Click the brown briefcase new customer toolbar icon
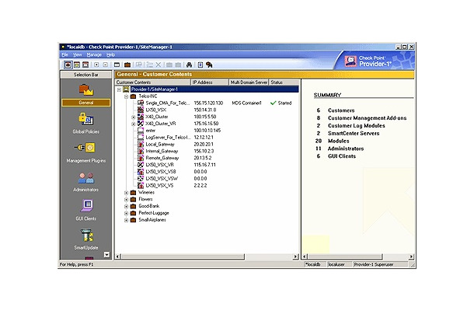Viewport: 474px width, 311px height. 127,65
